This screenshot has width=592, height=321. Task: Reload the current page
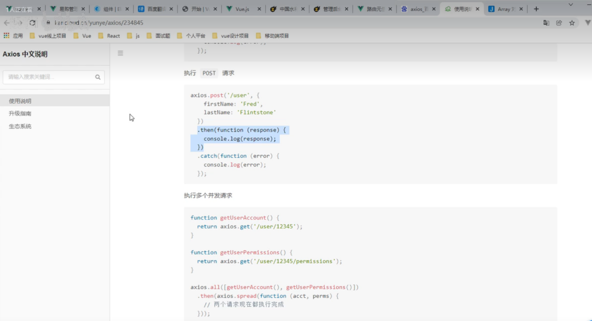point(33,22)
